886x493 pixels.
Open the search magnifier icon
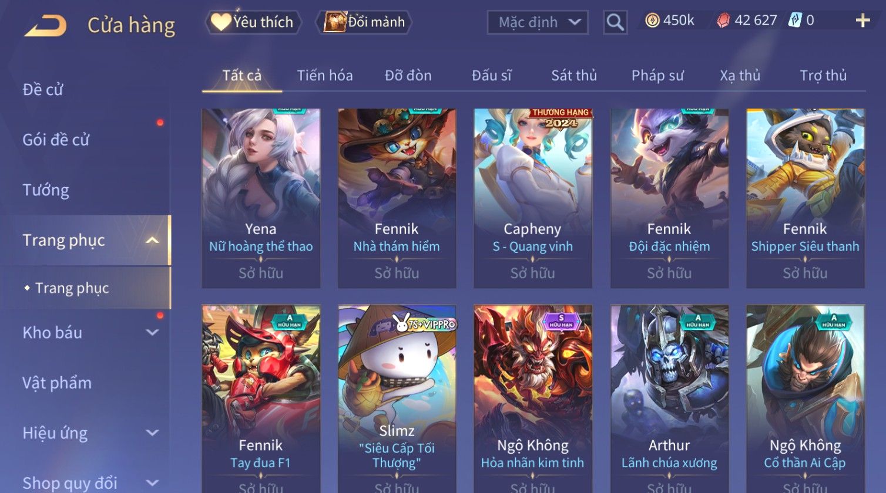tap(615, 22)
